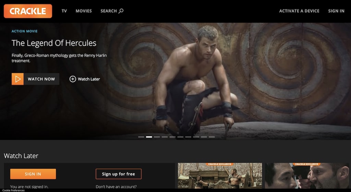
Task: Click the Watch Later section heading
Action: [21, 156]
